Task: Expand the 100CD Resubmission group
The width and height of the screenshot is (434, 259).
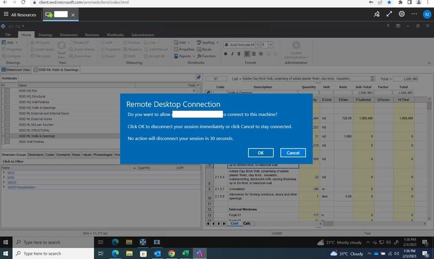Action: pos(4,187)
